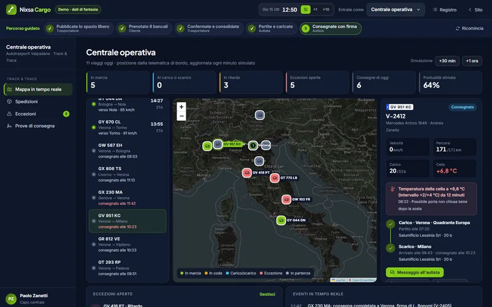Zoom in on the map
This screenshot has height=307, width=492.
pos(181,107)
